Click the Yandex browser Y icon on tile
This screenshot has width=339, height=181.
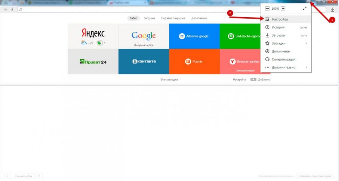click(x=232, y=62)
